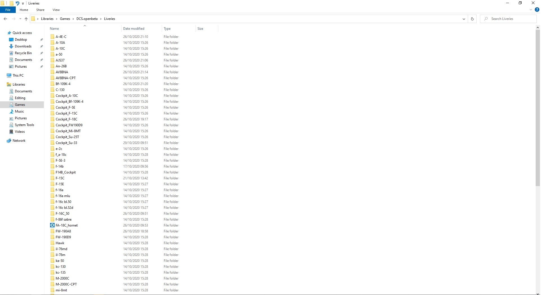
Task: Click the scrollbar up arrow
Action: pos(538,28)
